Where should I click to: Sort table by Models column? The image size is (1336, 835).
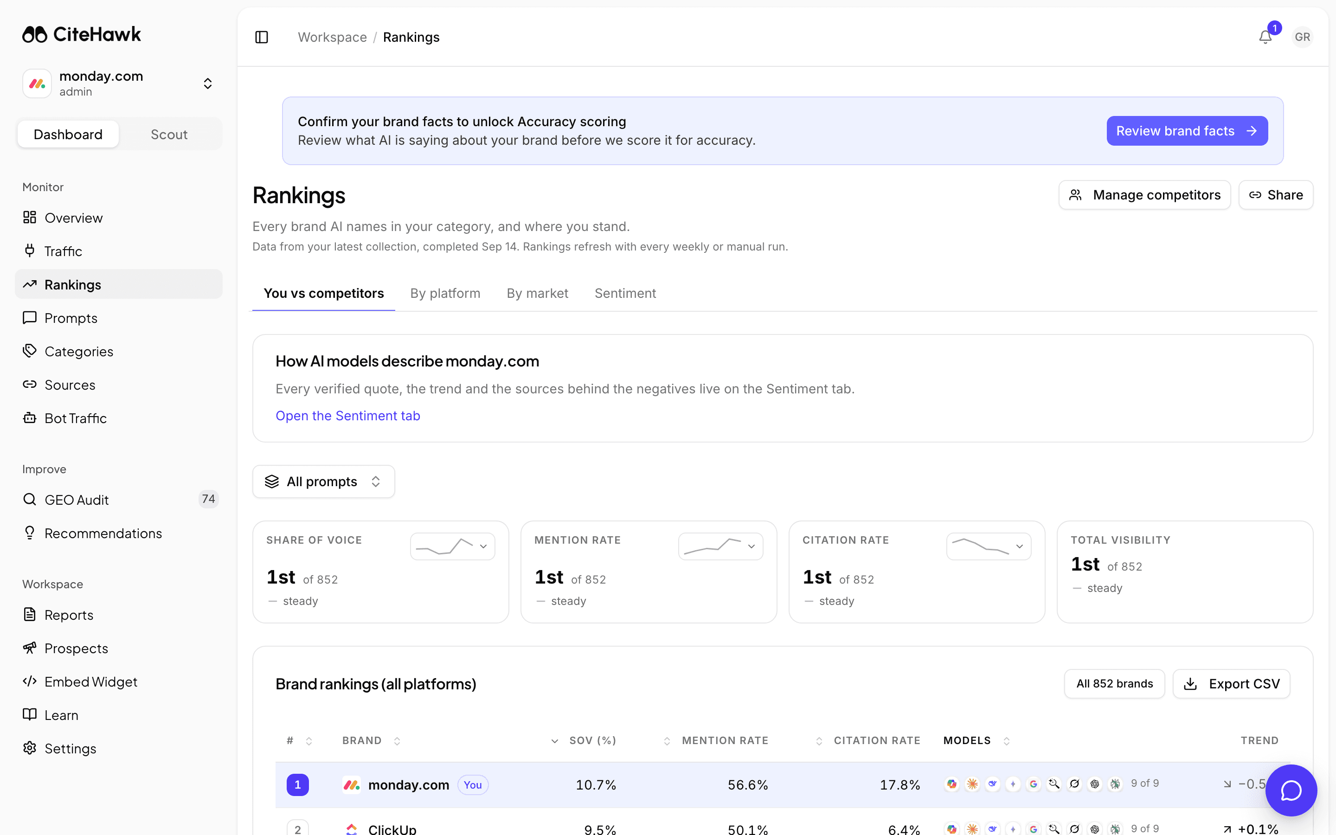pyautogui.click(x=976, y=740)
